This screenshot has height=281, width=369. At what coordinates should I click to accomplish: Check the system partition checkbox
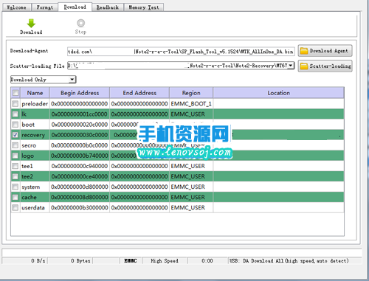click(15, 187)
